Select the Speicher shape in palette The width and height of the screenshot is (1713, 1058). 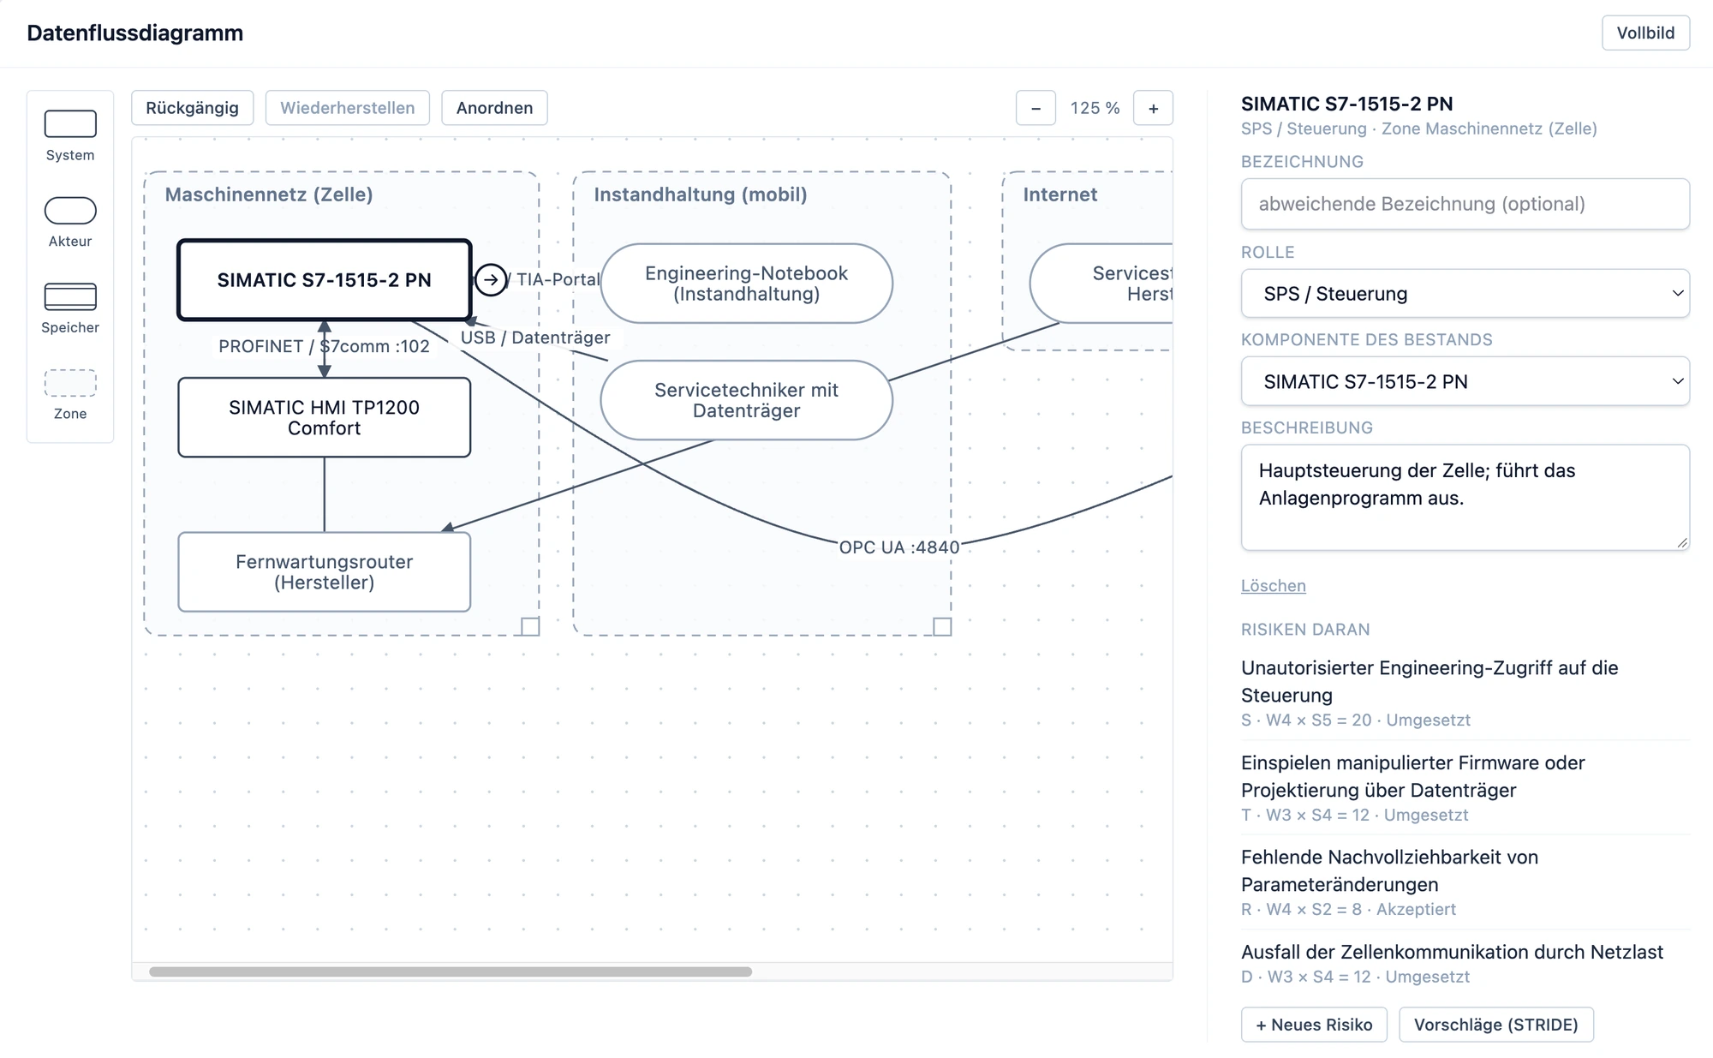click(70, 308)
